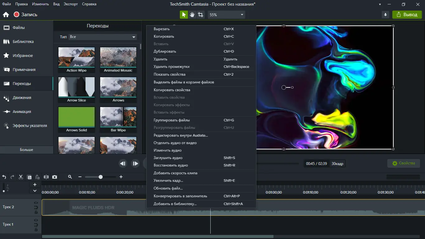425x239 pixels.
Task: Go to the Home screen icon
Action: click(x=6, y=15)
